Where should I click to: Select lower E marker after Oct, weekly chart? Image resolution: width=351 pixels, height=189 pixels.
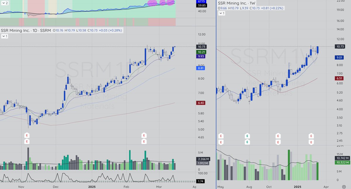click(278, 142)
